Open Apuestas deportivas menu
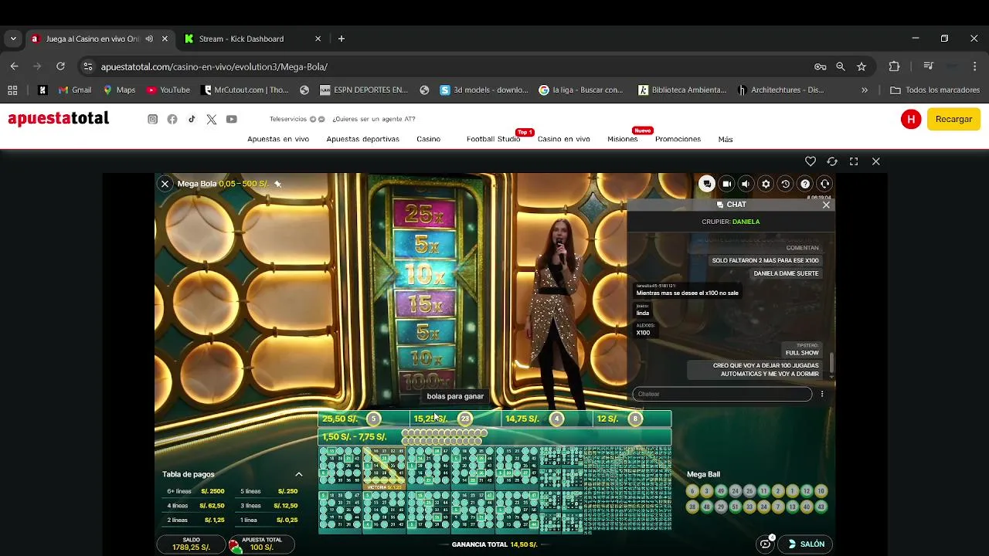Screen dimensions: 989x556 click(x=362, y=139)
